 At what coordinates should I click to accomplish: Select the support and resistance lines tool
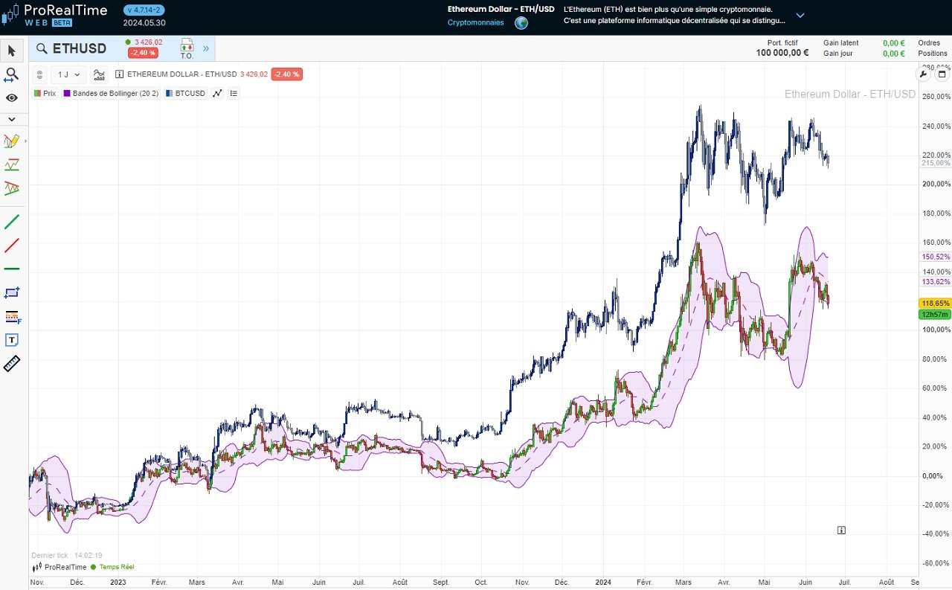click(x=12, y=164)
